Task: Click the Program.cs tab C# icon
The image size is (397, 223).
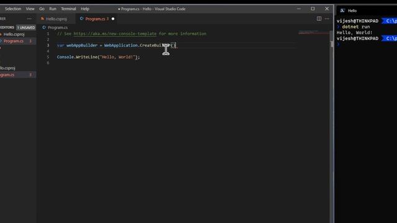Action: tap(81, 19)
